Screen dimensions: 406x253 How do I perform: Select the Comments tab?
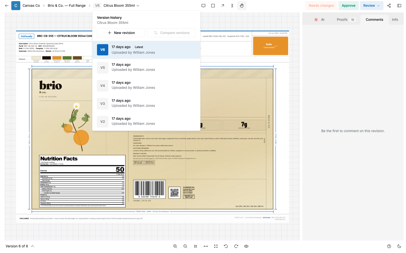pyautogui.click(x=374, y=20)
